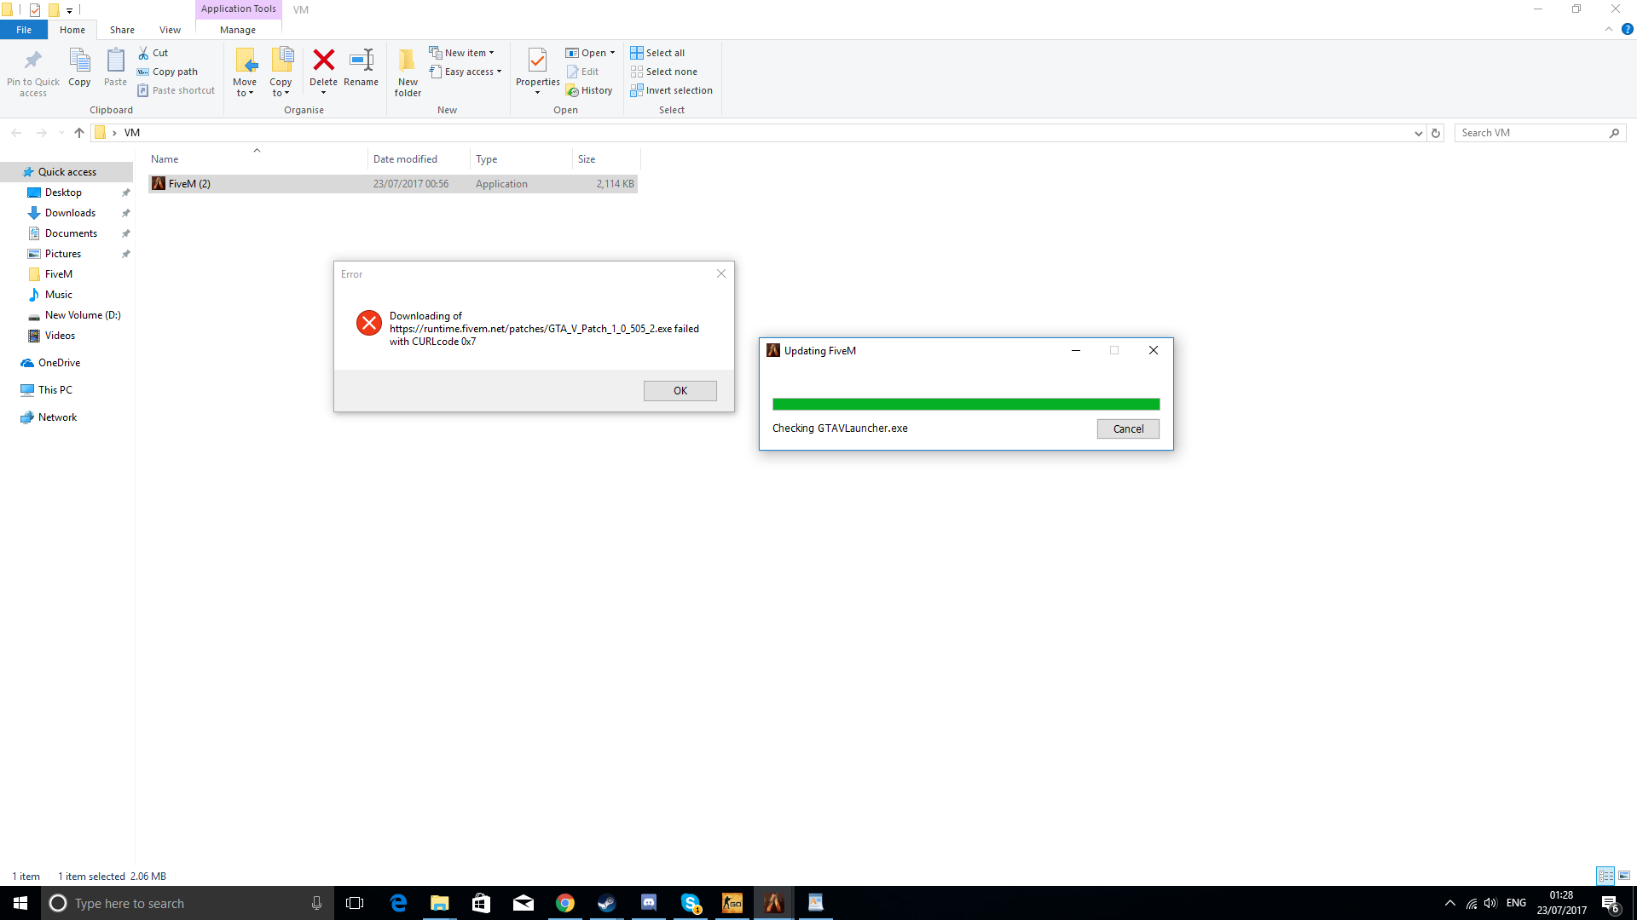Open file History
This screenshot has height=920, width=1637.
click(589, 90)
